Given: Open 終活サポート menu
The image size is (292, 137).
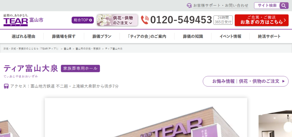Looking at the screenshot, I should coord(269,36).
